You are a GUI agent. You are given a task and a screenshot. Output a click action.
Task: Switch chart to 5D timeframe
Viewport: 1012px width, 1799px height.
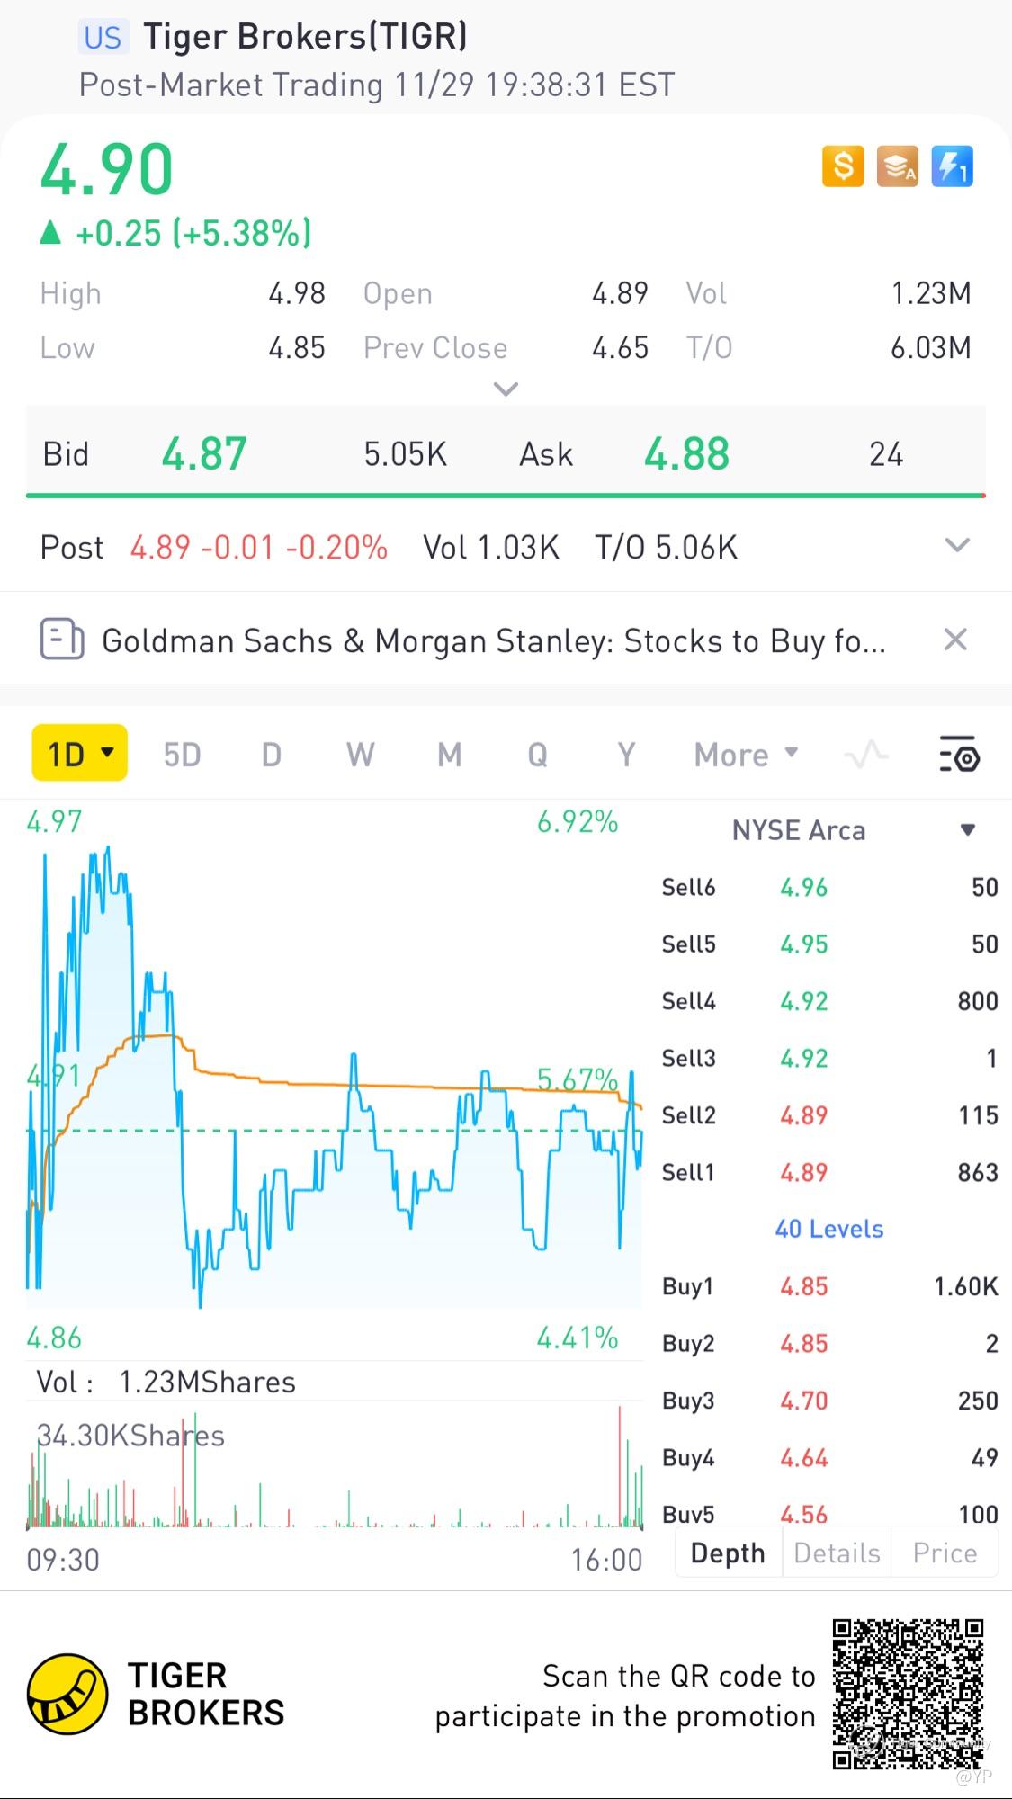[x=182, y=754]
